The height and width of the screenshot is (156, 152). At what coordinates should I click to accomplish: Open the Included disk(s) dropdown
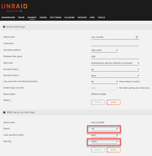click(115, 69)
